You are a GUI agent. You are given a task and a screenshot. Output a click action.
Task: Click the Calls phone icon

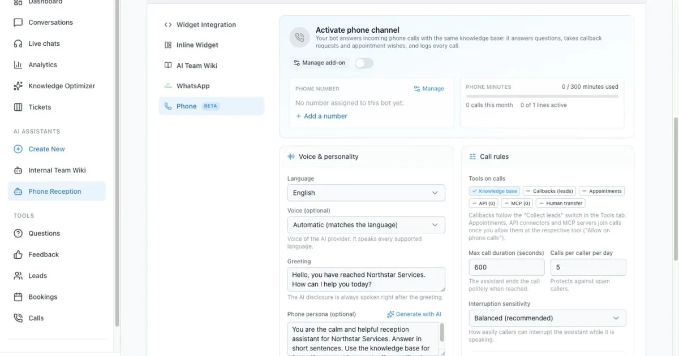[x=18, y=318]
